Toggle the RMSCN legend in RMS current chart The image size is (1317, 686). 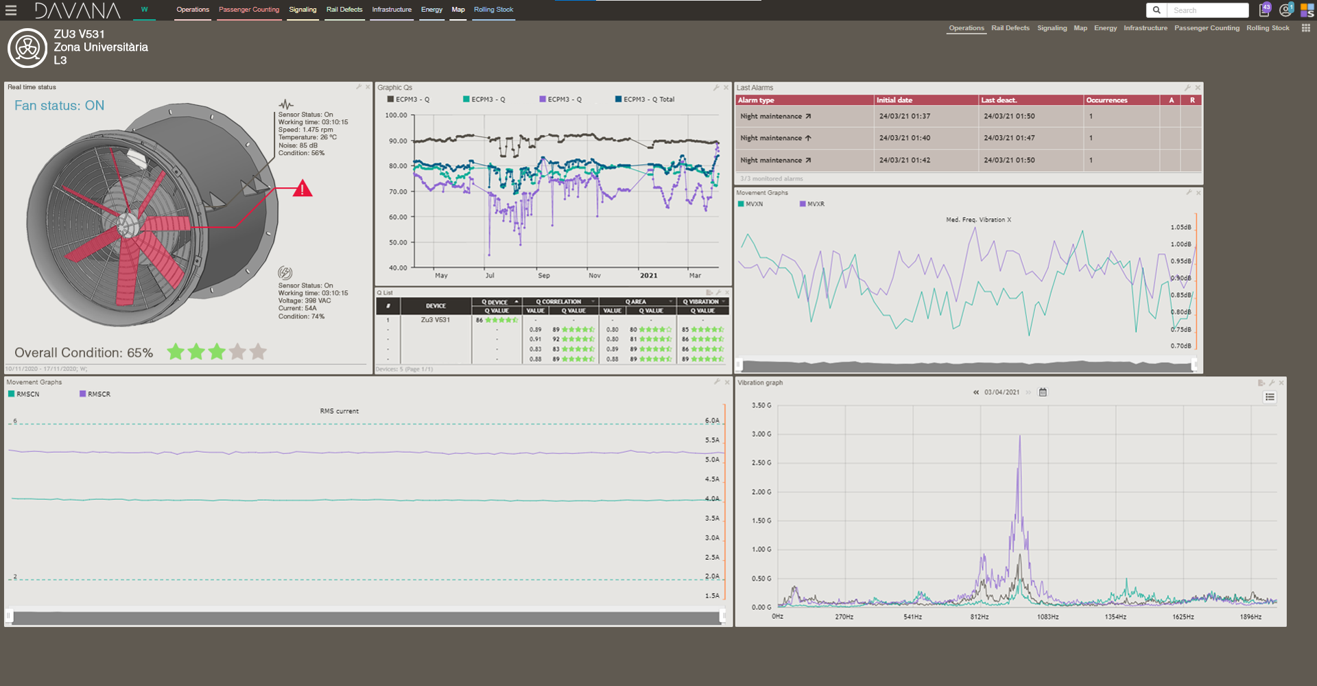pos(23,394)
